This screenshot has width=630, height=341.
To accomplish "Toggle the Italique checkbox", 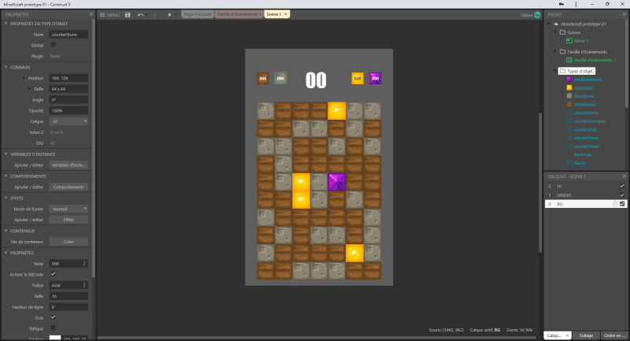I will click(53, 328).
